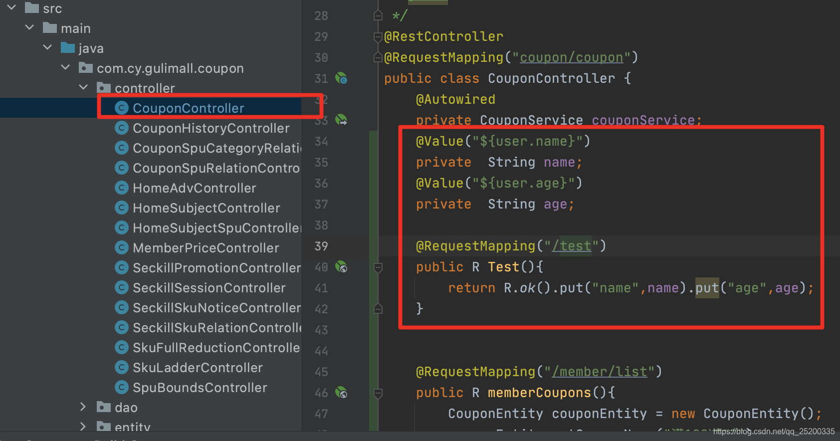The height and width of the screenshot is (441, 840).
Task: Toggle the code fold marker on line 29
Action: [378, 36]
